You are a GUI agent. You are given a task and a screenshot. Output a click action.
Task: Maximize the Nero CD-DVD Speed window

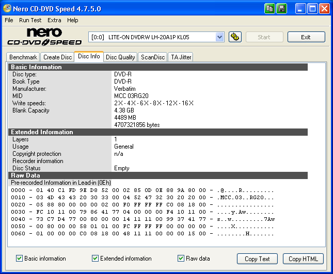click(x=312, y=9)
